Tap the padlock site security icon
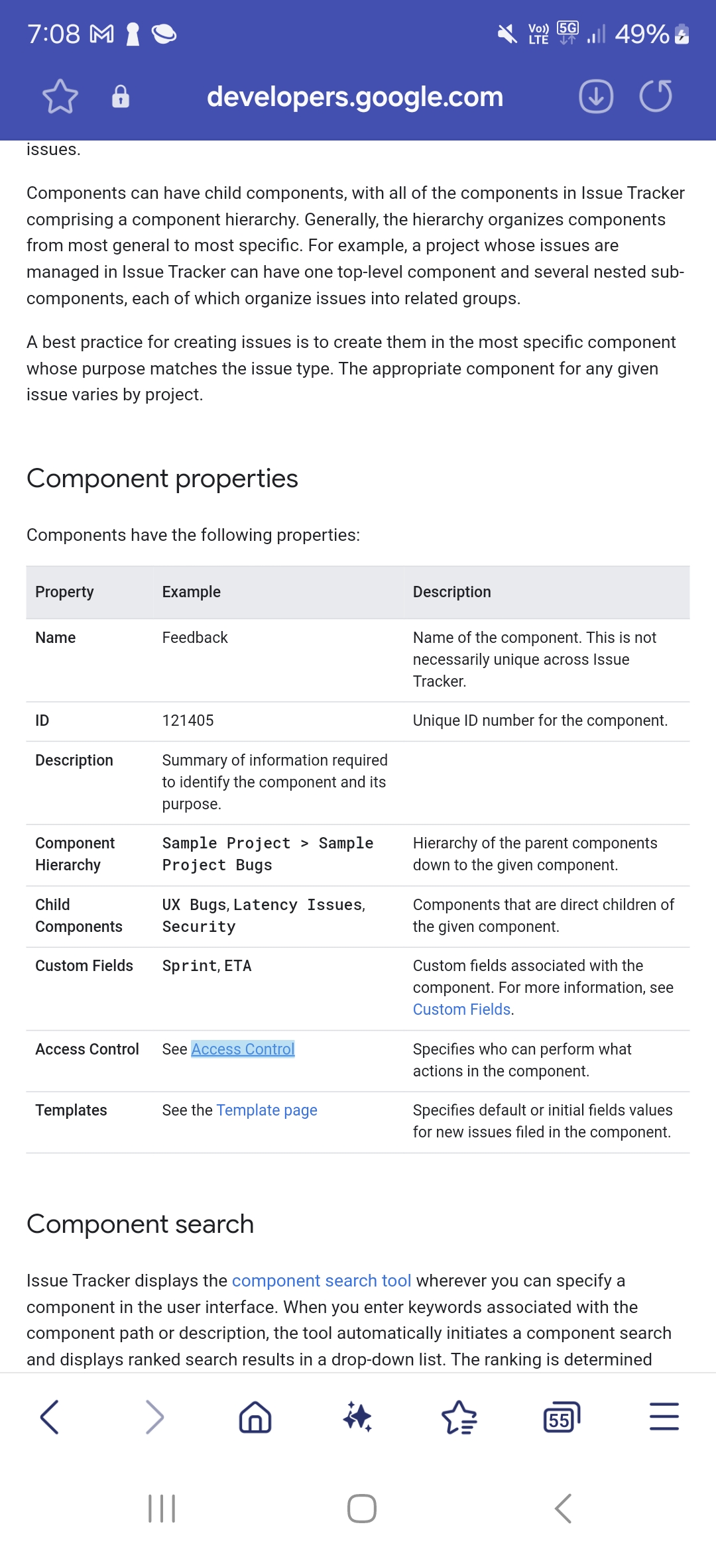Image resolution: width=716 pixels, height=1551 pixels. click(x=120, y=97)
